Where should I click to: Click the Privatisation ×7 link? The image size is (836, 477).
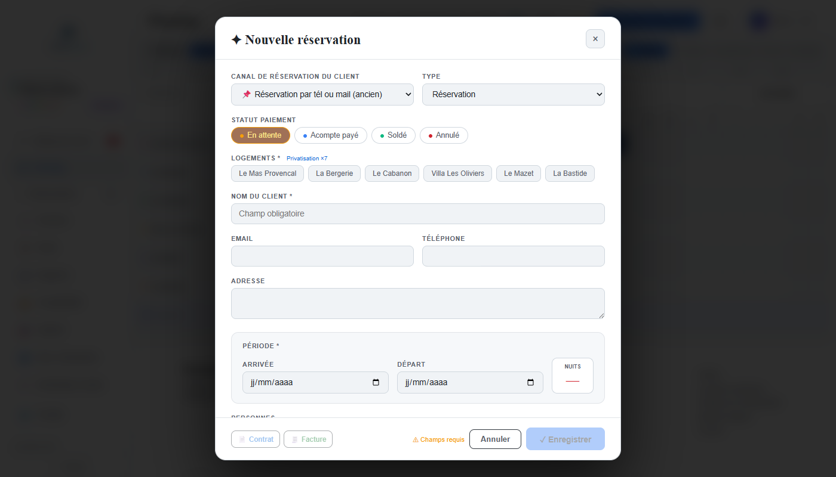pos(307,159)
